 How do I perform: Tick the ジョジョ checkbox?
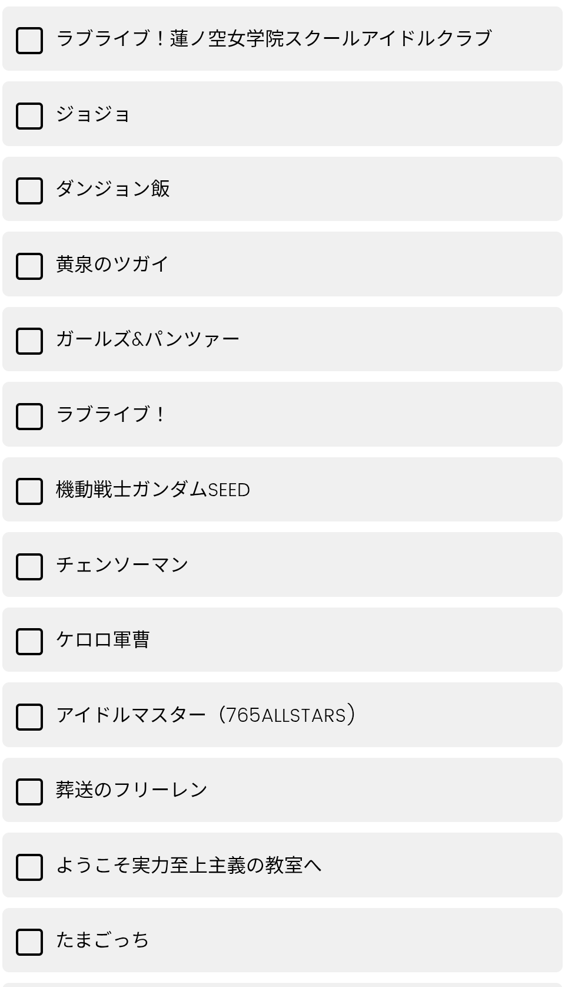pyautogui.click(x=29, y=115)
